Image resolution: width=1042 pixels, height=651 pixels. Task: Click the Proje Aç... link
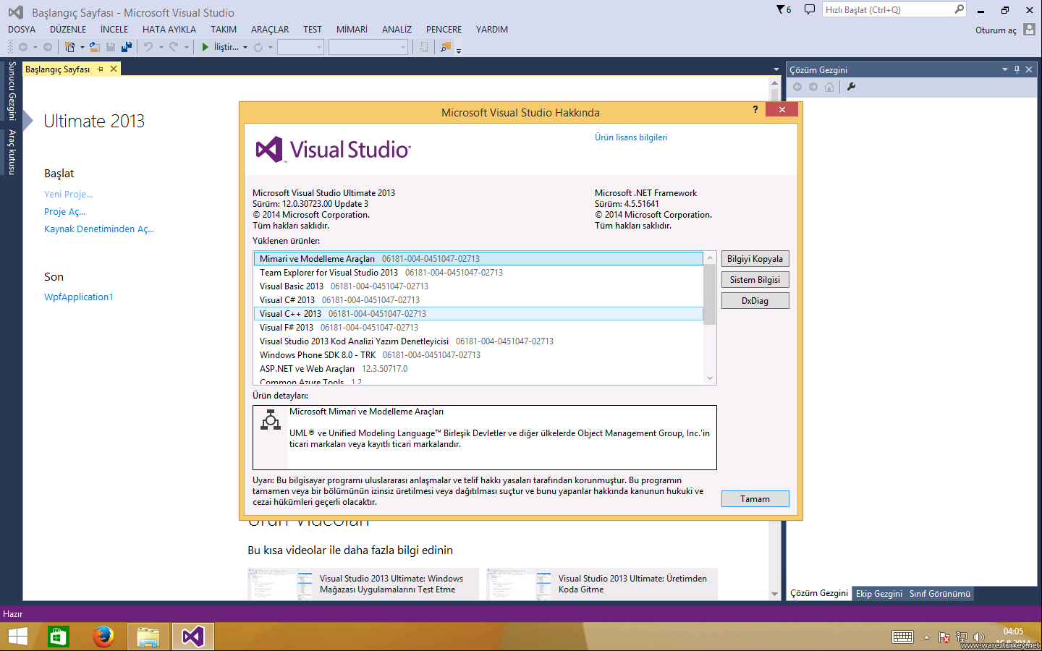pyautogui.click(x=65, y=212)
